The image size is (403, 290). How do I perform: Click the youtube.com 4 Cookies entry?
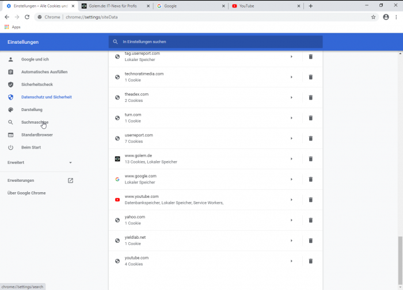[215, 261]
